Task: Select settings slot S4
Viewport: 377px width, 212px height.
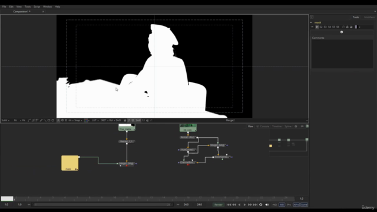Action: point(329,27)
